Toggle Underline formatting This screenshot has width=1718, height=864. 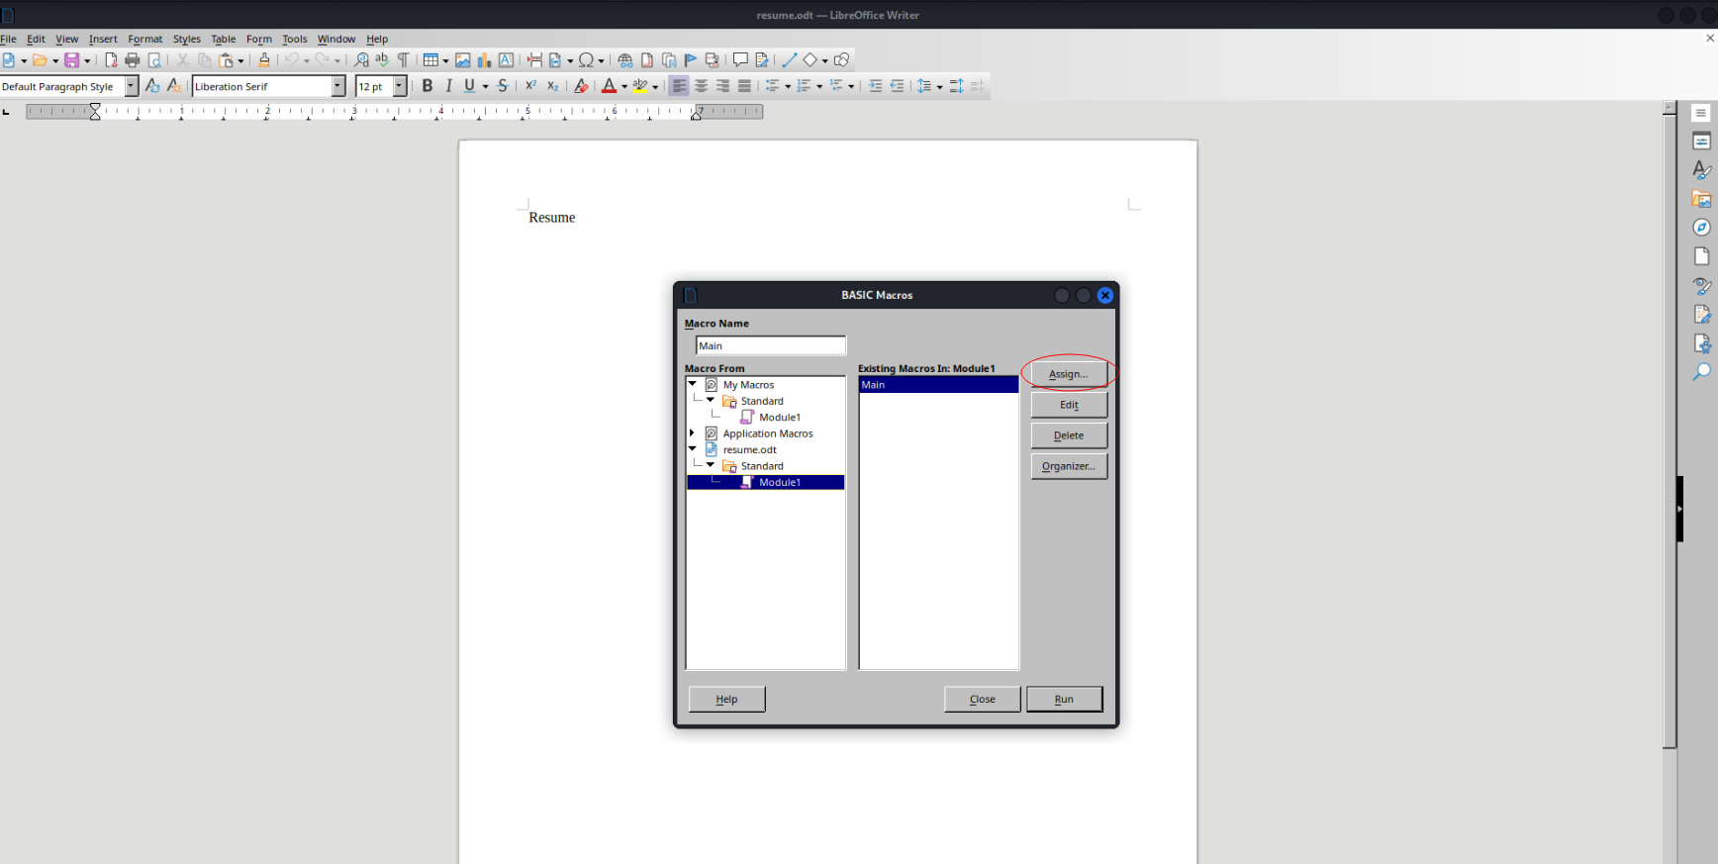[x=469, y=86]
